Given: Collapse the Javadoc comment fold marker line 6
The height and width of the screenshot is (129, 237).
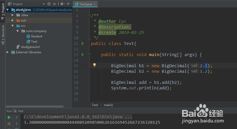Looking at the screenshot, I should [89, 16].
